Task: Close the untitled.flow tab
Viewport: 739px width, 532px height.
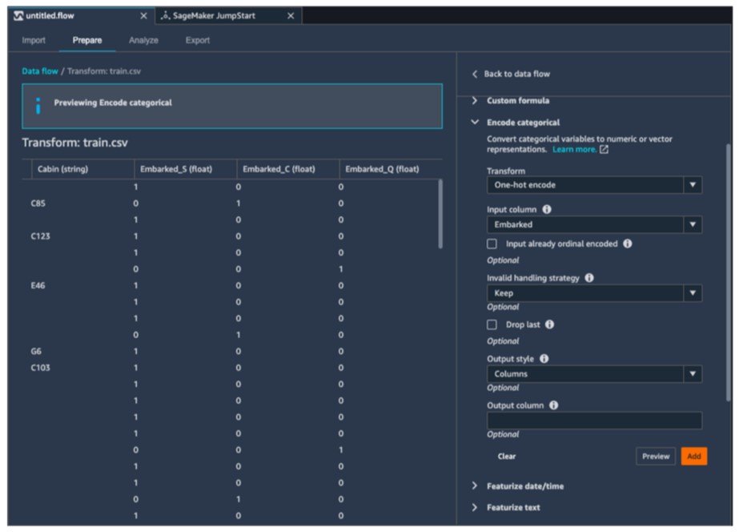Action: pos(143,16)
